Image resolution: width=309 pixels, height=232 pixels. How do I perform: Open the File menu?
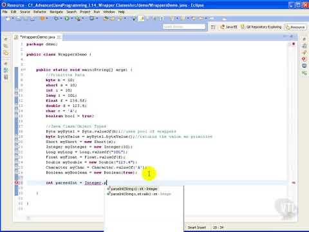[5, 12]
